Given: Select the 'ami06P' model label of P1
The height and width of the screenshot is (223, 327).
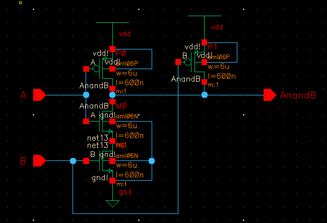Looking at the screenshot, I should pos(219,57).
